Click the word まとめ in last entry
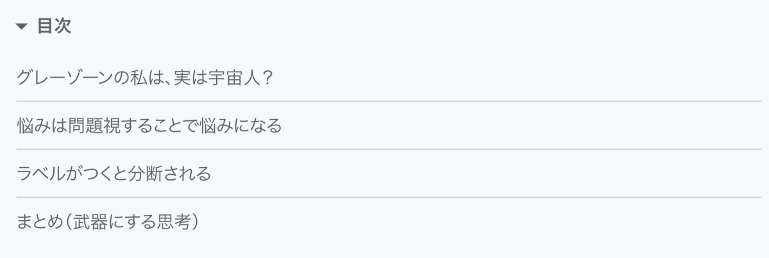This screenshot has width=769, height=258. [39, 222]
